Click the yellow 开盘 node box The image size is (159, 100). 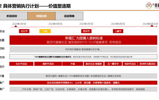pos(45,31)
